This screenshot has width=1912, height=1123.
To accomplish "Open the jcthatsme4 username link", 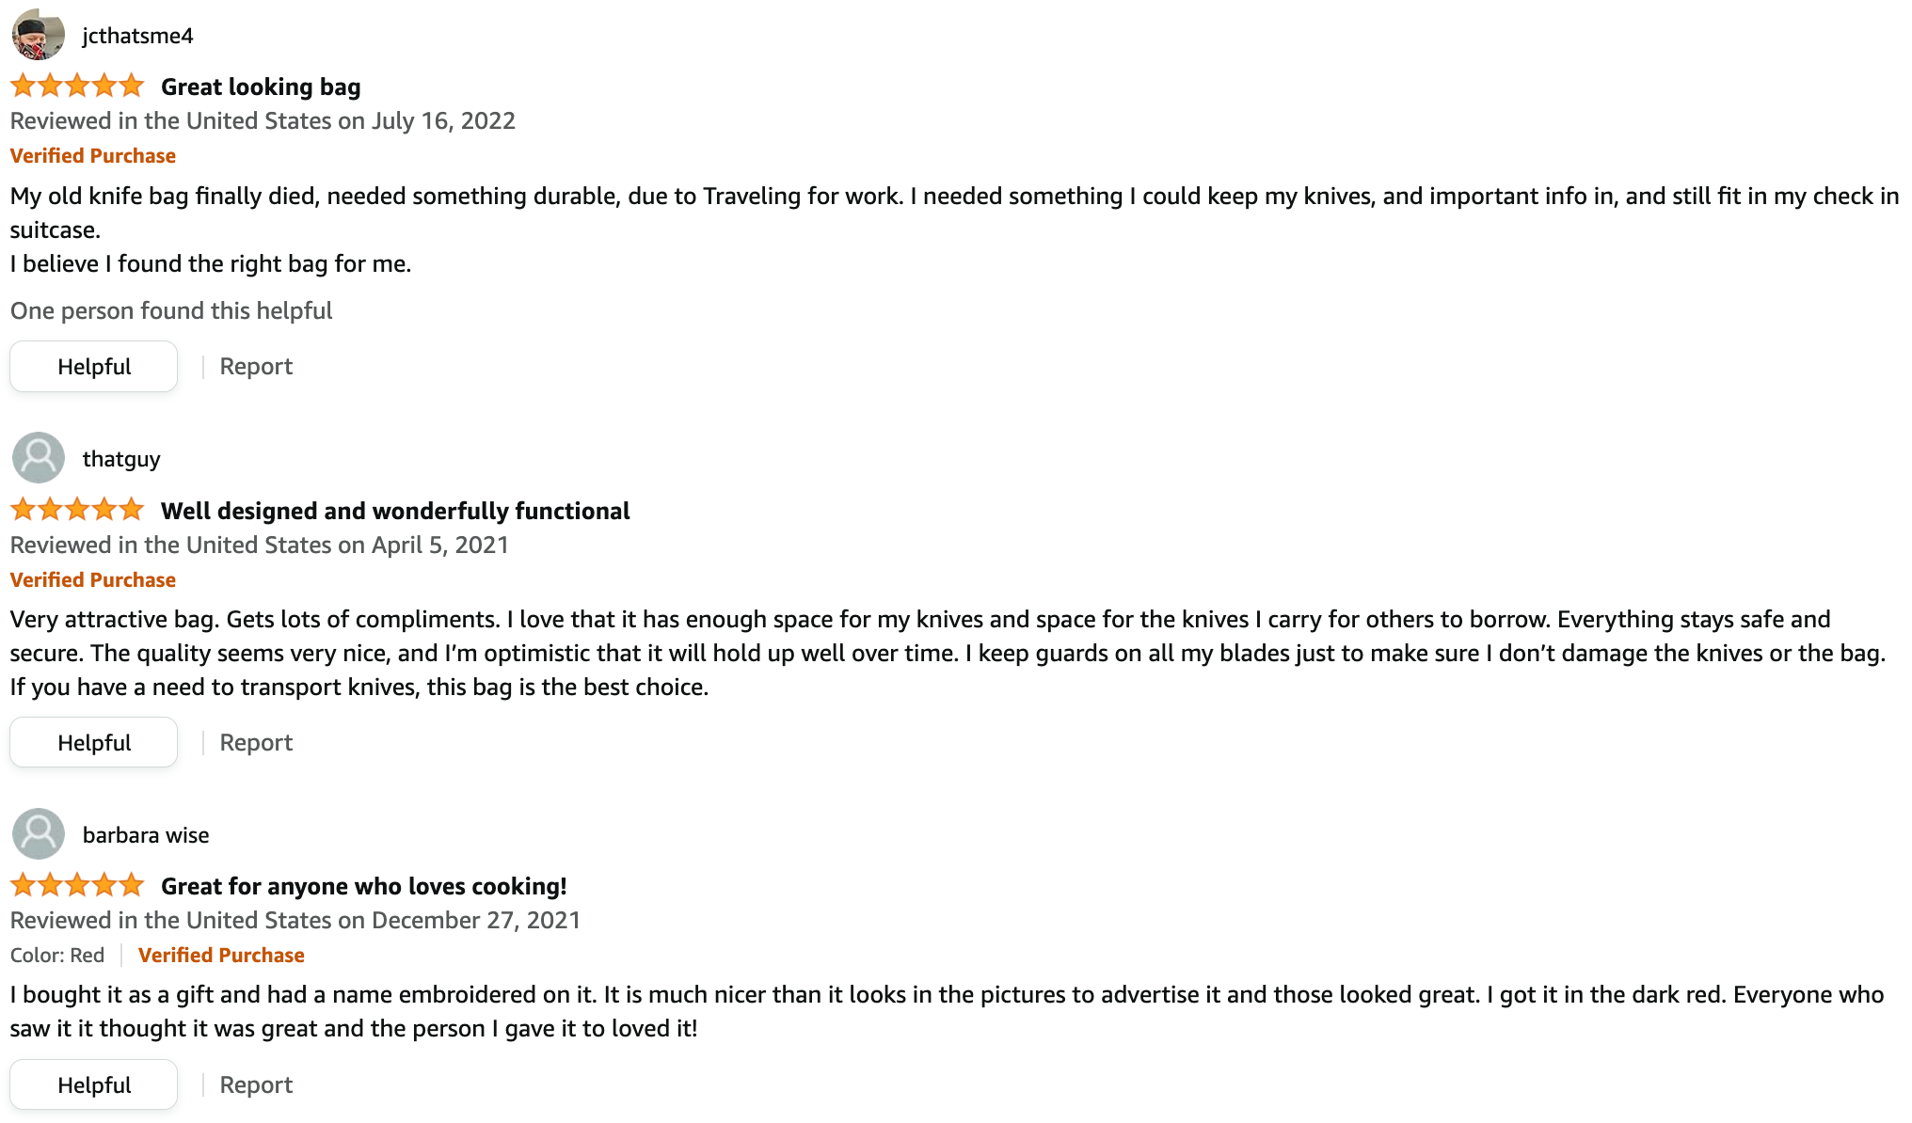I will click(138, 36).
